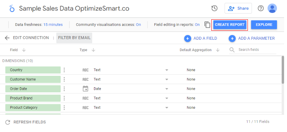Click the back arrow beside Edit Connection

pyautogui.click(x=7, y=38)
